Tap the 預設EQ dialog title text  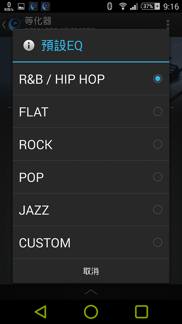tap(62, 46)
